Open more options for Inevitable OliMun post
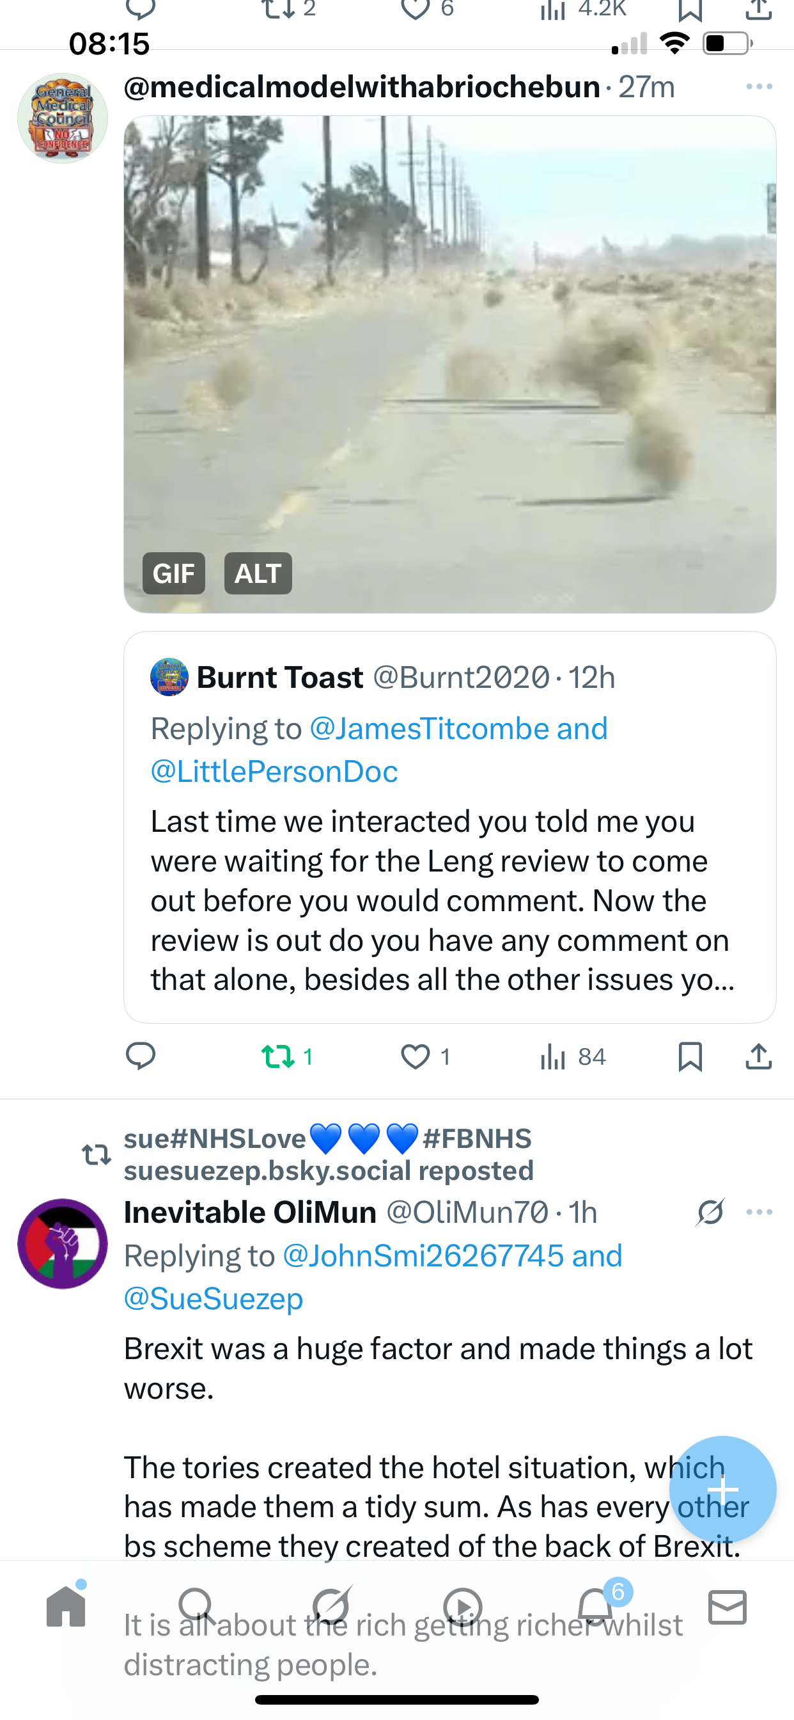This screenshot has height=1720, width=794. coord(759,1212)
